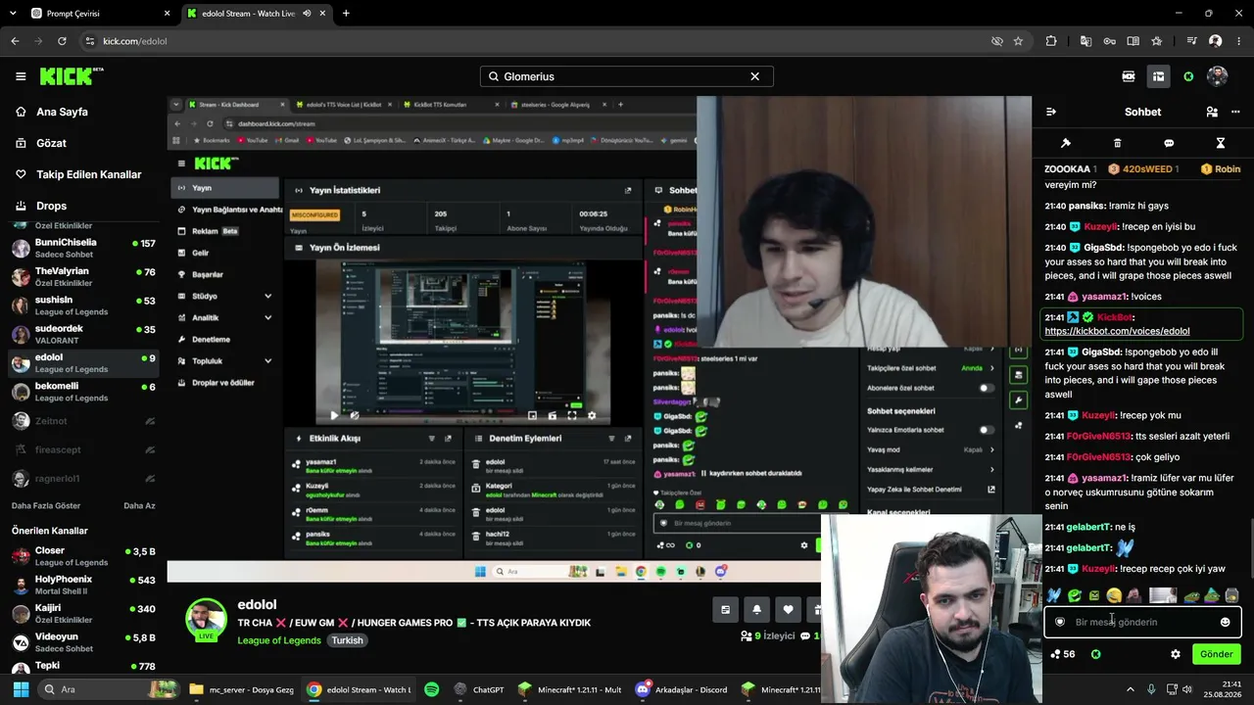Select the first blue emote in quick row
Screen dimensions: 1254x705
pyautogui.click(x=1054, y=595)
